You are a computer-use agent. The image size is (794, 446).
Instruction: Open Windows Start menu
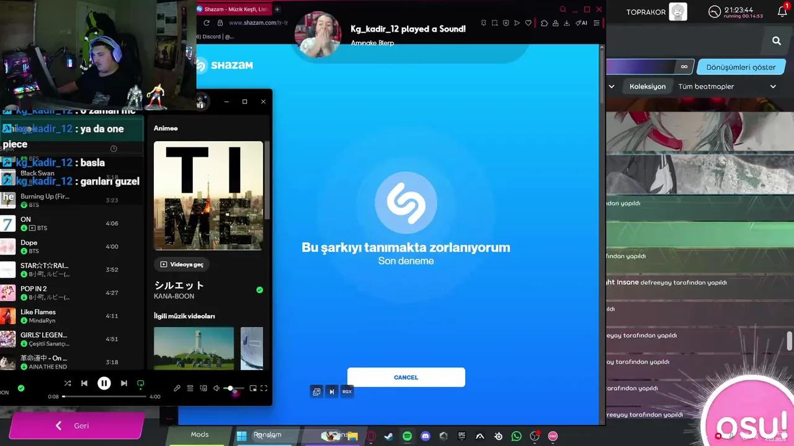[241, 436]
